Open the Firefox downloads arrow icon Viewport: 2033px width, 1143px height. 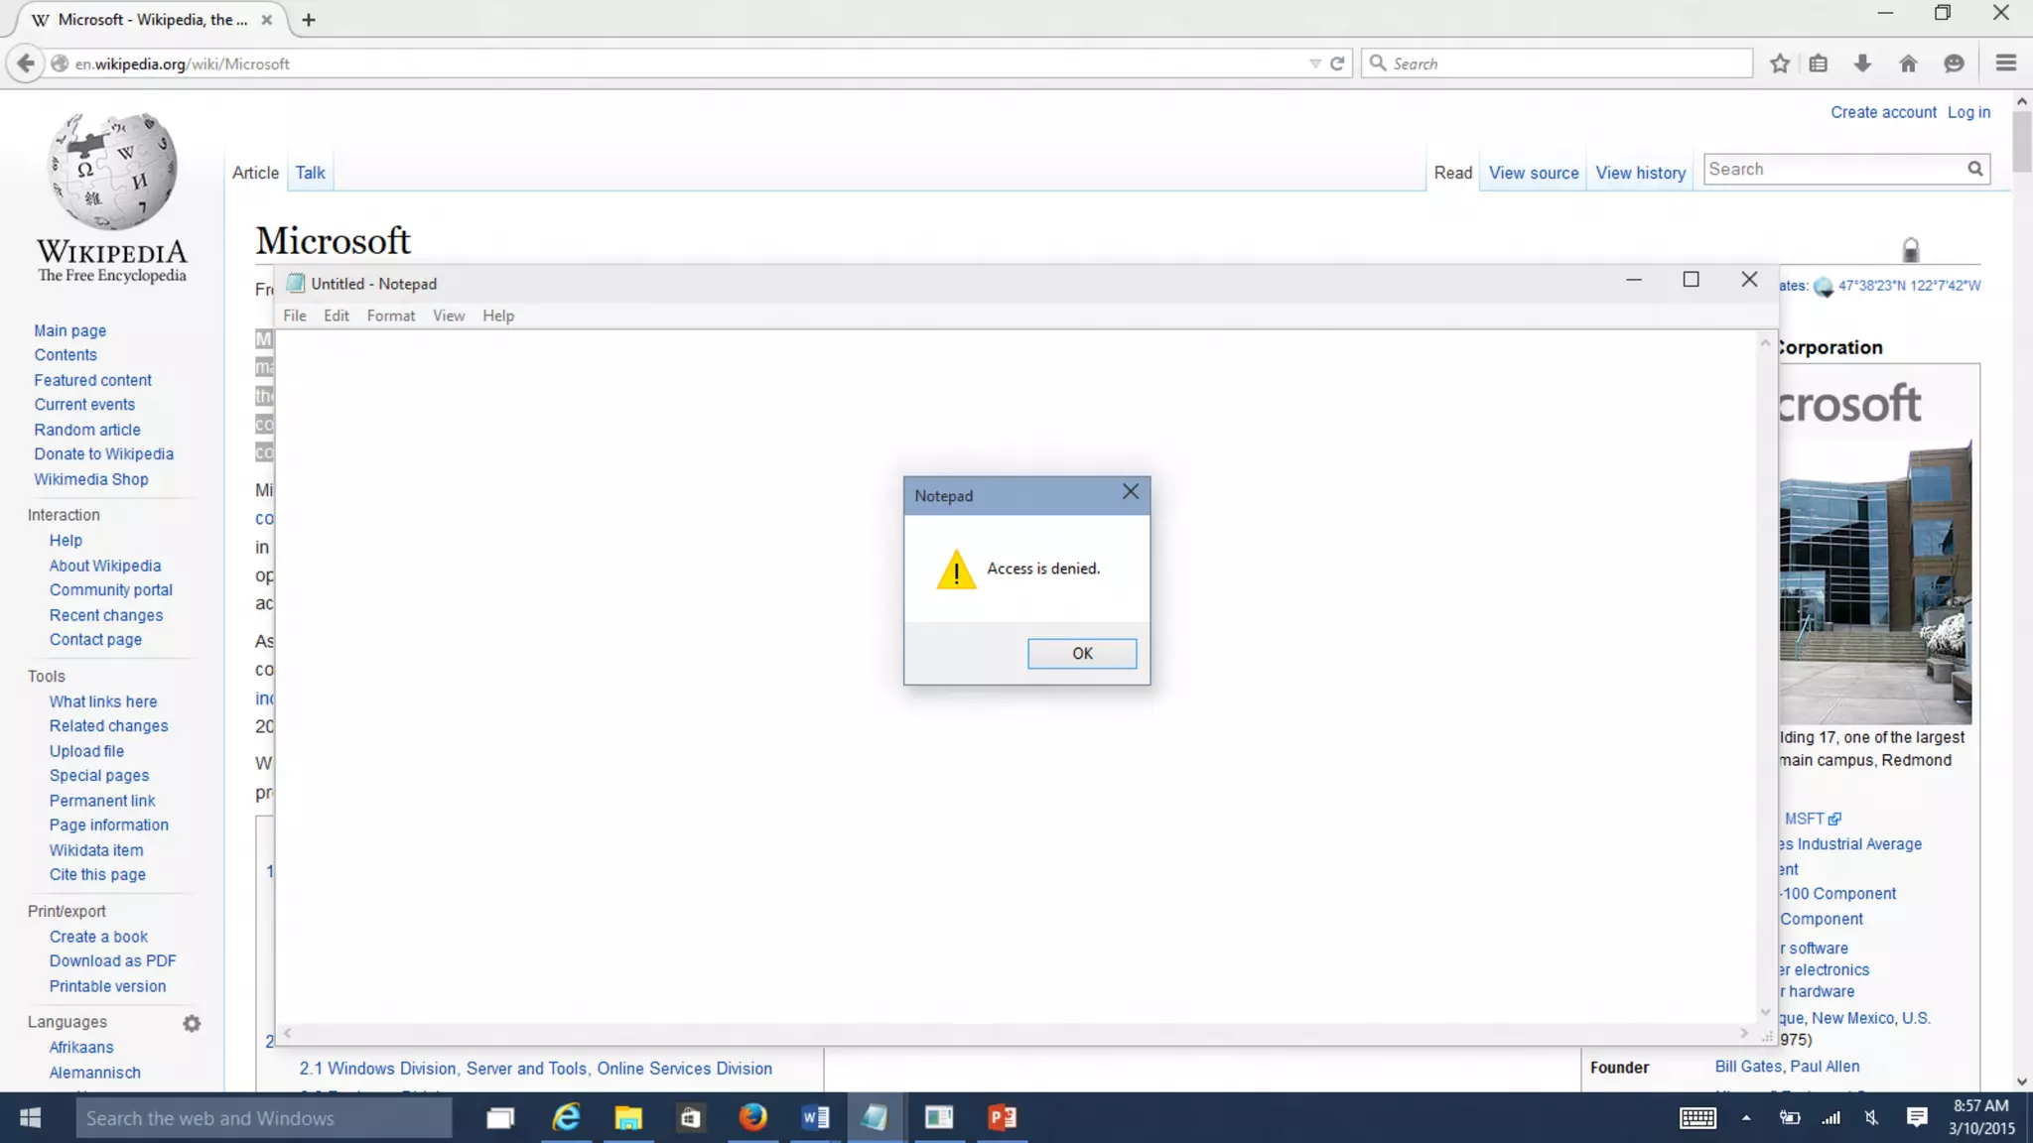(1862, 63)
